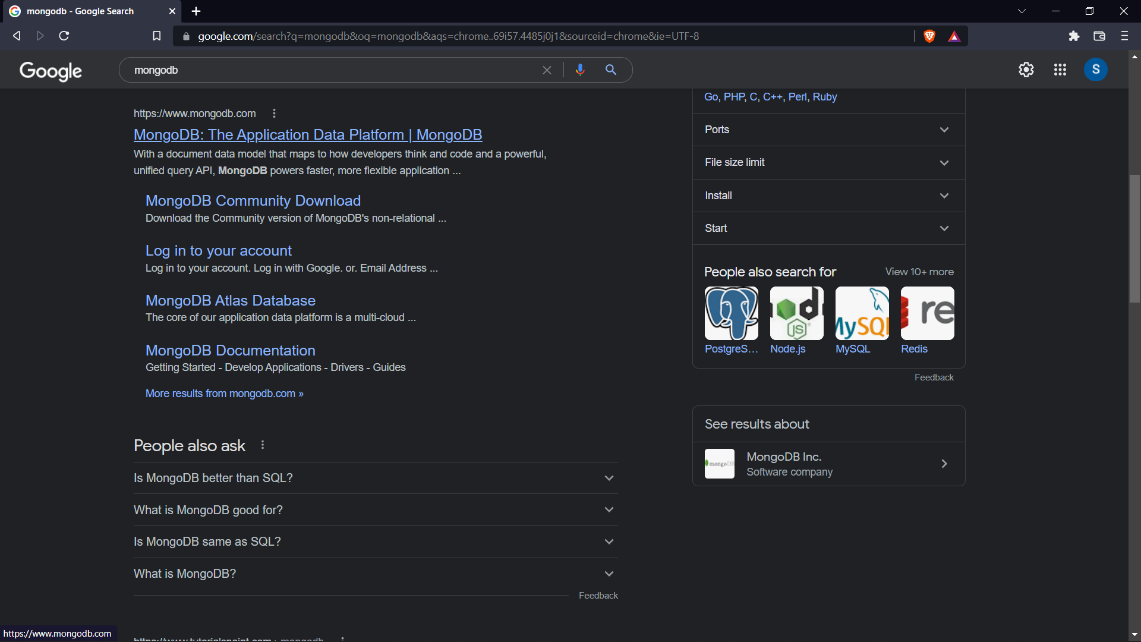
Task: Open Brave Shields lion icon
Action: [929, 36]
